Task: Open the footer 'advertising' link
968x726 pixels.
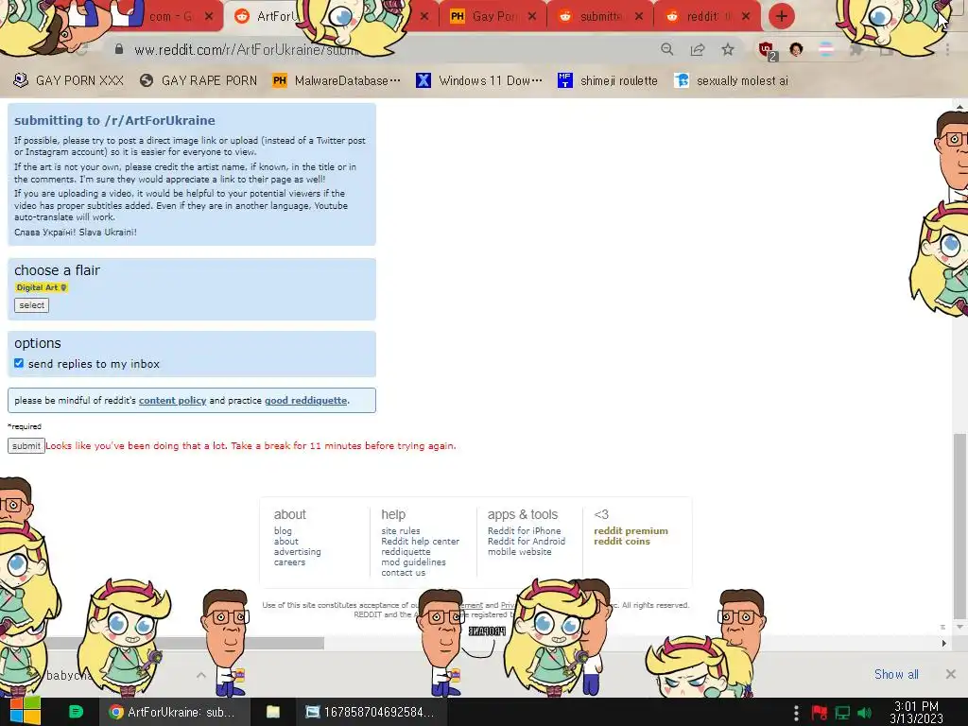Action: (298, 552)
